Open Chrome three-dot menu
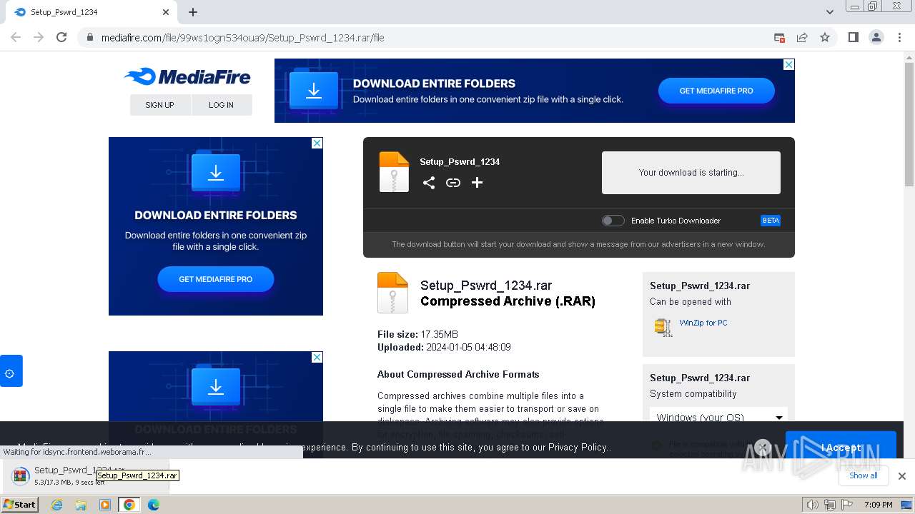This screenshot has height=514, width=915. pyautogui.click(x=899, y=37)
